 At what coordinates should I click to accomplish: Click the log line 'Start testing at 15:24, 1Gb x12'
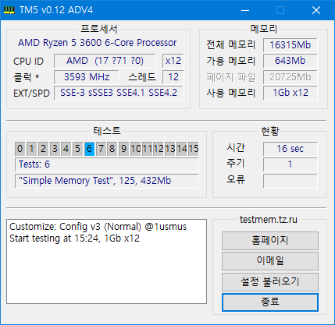click(74, 238)
